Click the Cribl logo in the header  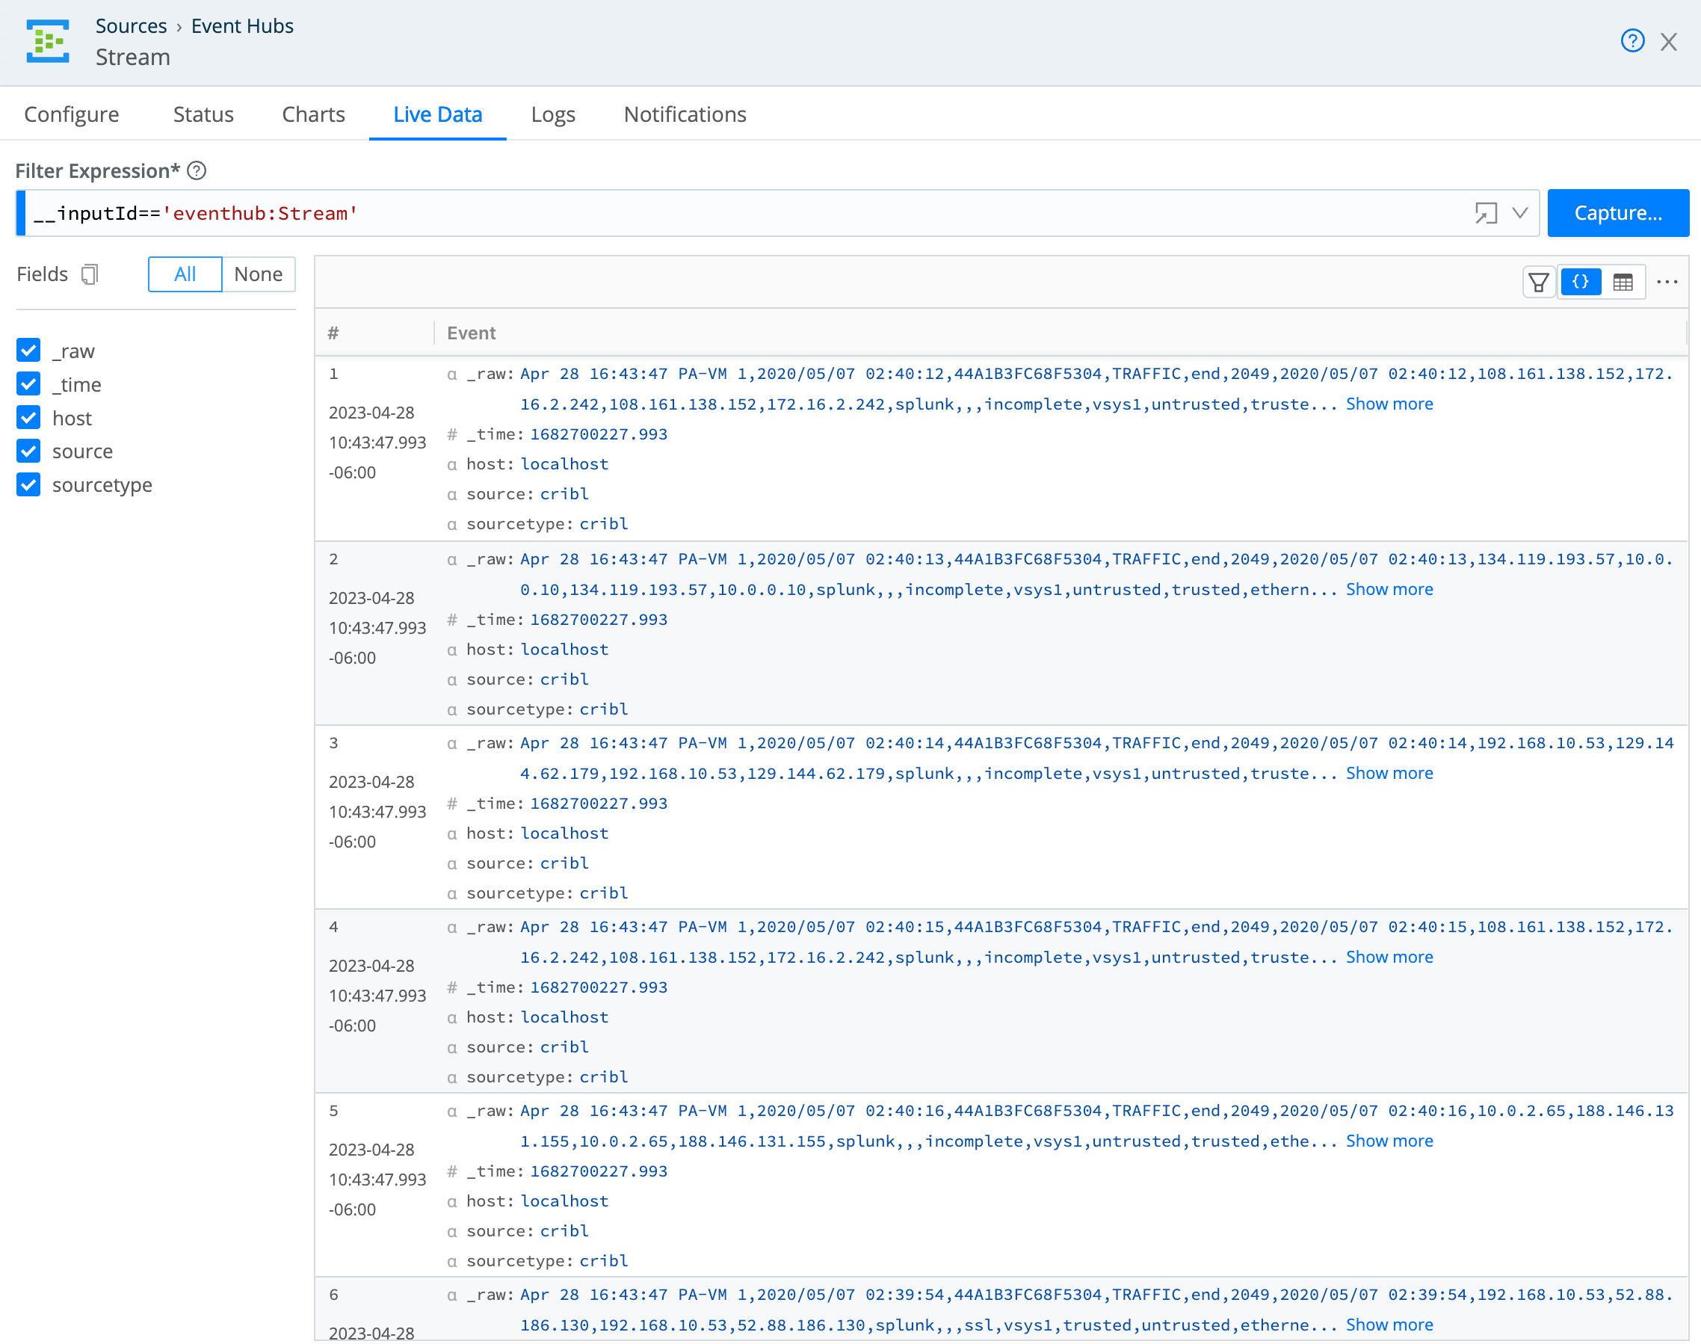[x=47, y=41]
